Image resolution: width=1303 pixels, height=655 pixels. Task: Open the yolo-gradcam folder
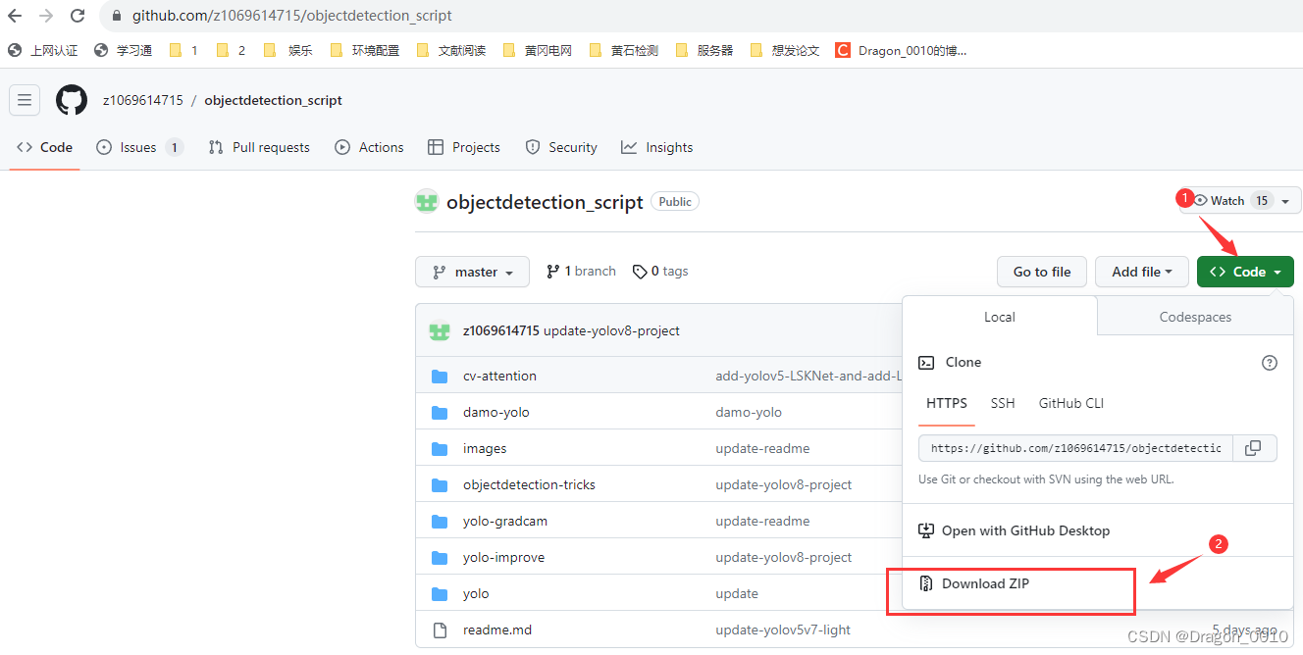(505, 521)
